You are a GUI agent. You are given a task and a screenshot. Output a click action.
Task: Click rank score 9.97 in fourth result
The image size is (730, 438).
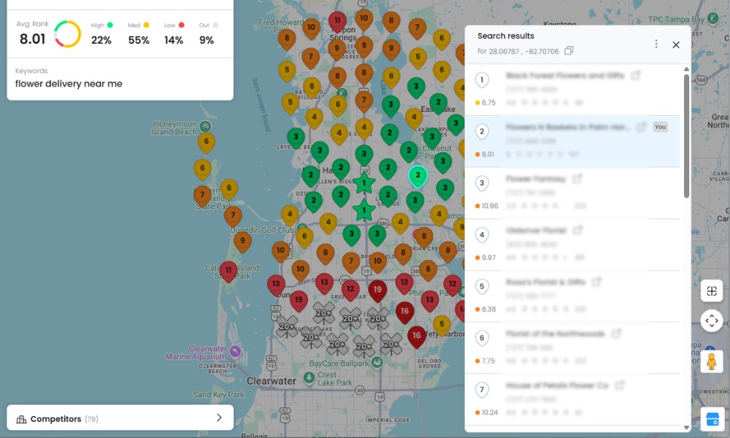pos(488,258)
